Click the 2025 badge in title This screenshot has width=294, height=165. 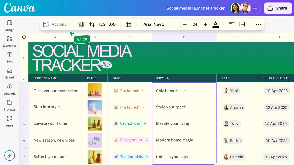[106, 65]
